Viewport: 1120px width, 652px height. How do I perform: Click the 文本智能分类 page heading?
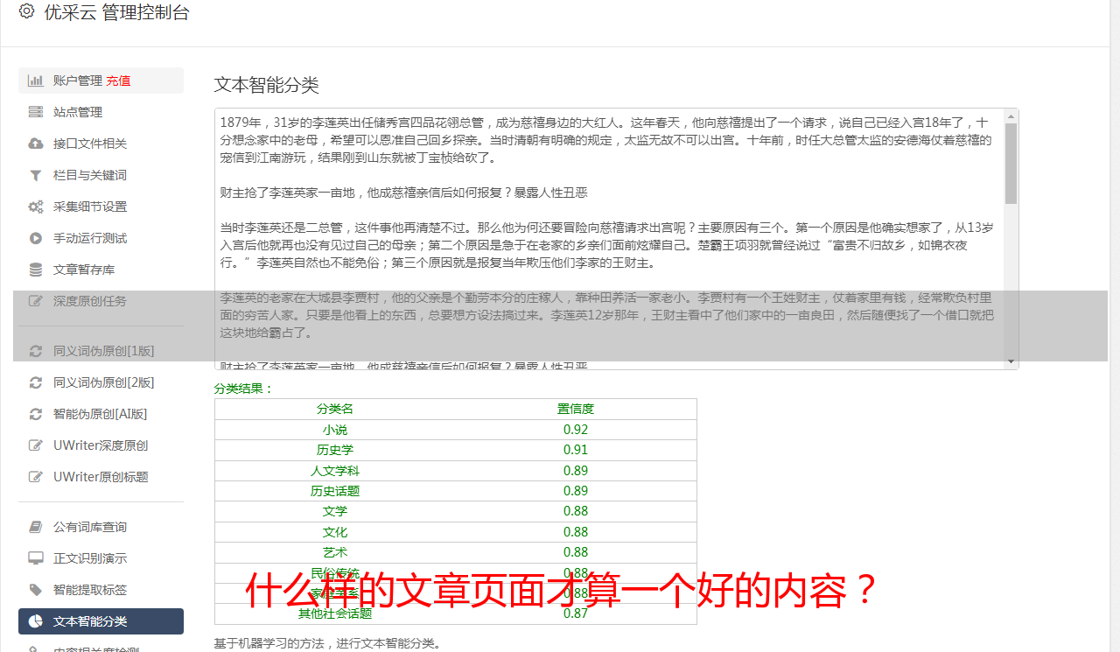pos(267,85)
